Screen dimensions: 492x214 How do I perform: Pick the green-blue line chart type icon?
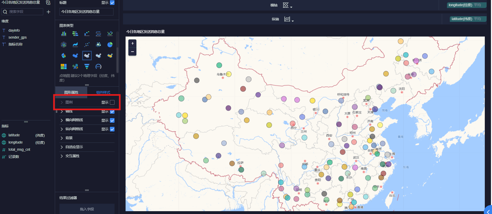click(110, 34)
